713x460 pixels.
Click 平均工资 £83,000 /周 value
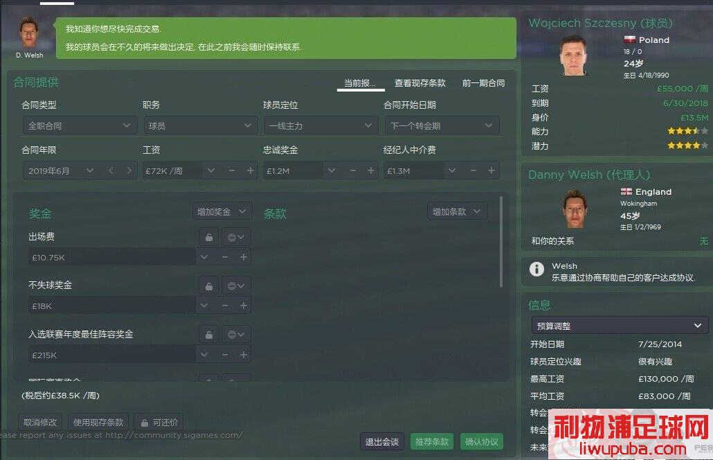pos(664,396)
